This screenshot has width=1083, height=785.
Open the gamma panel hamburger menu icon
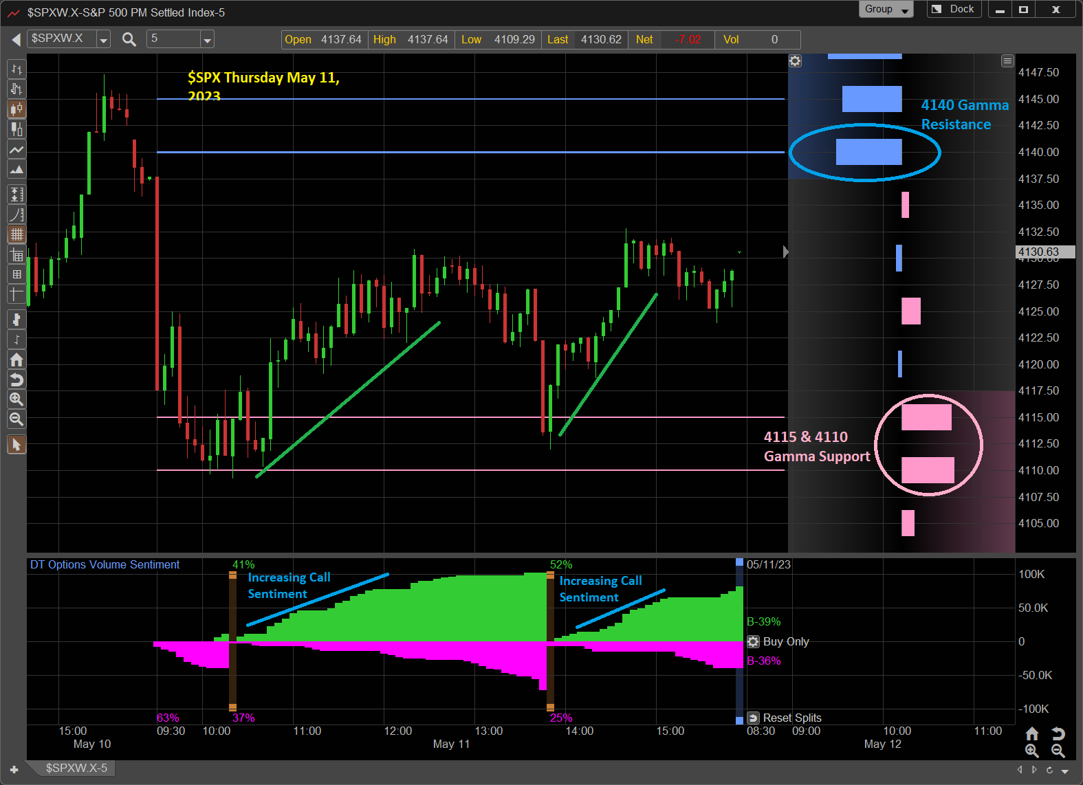[1007, 61]
